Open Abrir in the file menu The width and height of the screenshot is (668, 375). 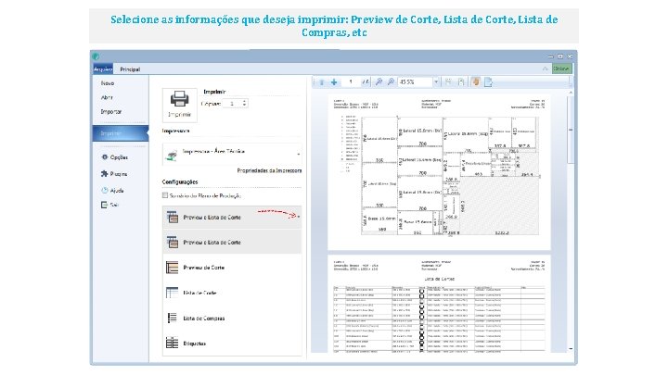click(x=107, y=97)
